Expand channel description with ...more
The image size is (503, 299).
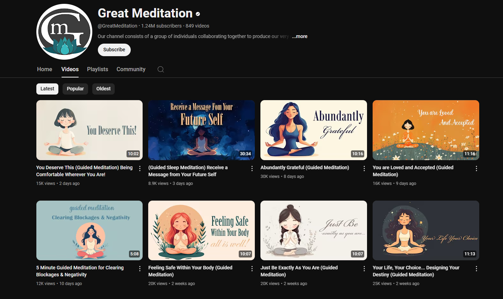(300, 36)
